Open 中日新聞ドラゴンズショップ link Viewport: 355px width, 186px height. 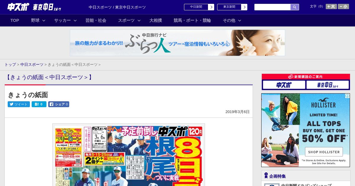(x=306, y=185)
